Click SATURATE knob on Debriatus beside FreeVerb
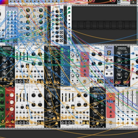The image size is (138, 138). tap(119, 75)
